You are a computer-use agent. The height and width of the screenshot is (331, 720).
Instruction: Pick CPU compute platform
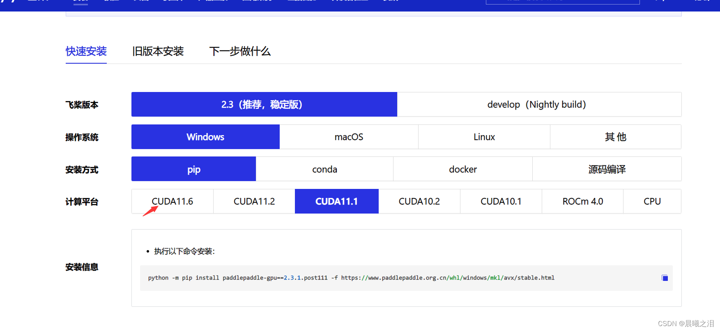(x=652, y=201)
